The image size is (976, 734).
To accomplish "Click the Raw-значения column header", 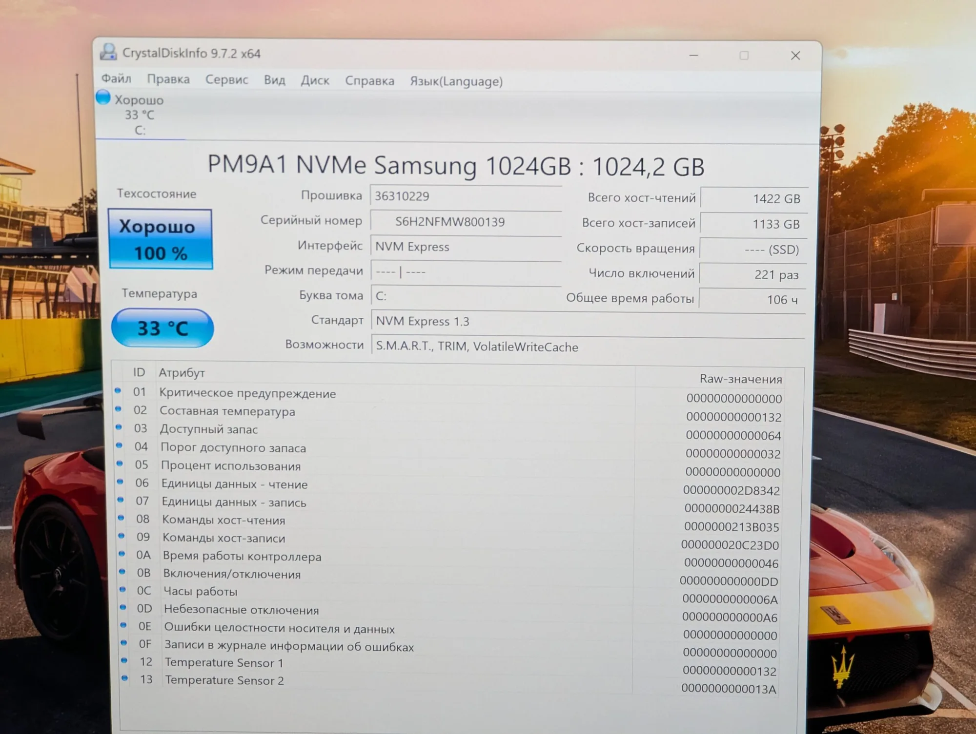I will 740,379.
